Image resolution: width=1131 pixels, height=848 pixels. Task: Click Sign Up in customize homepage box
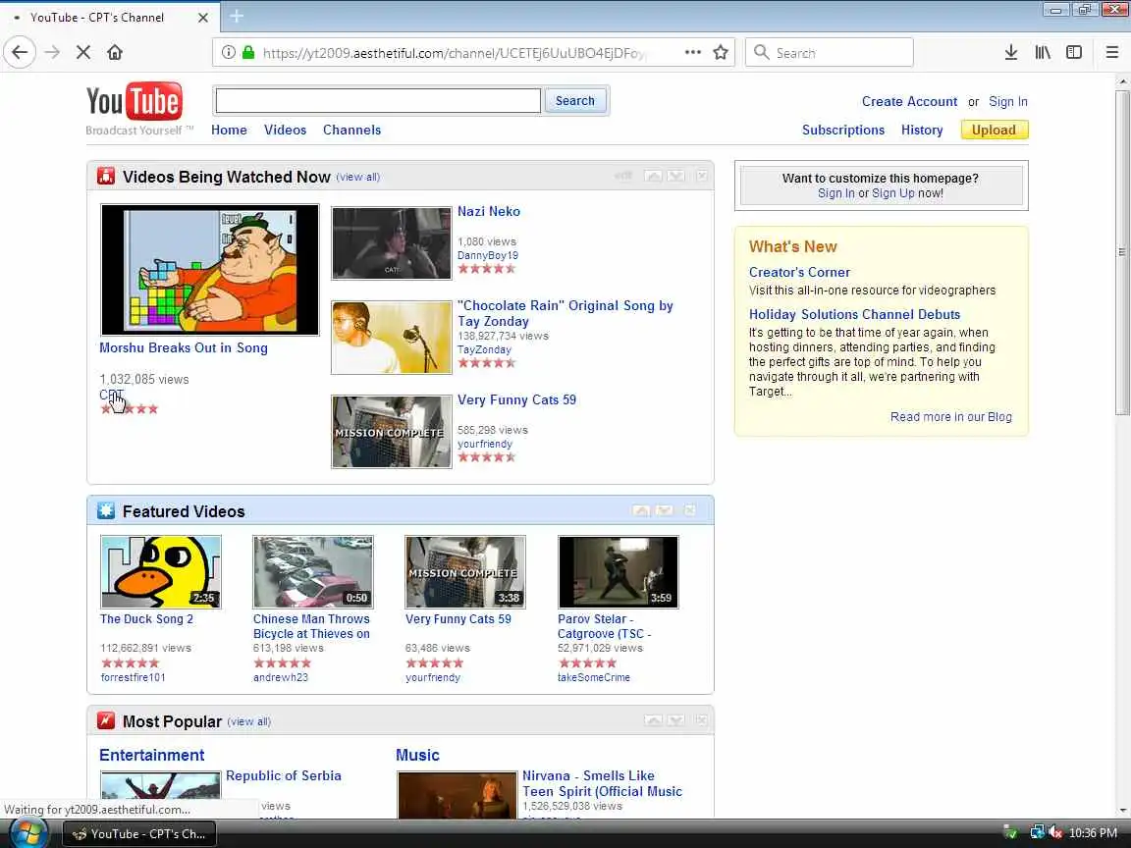(x=893, y=193)
